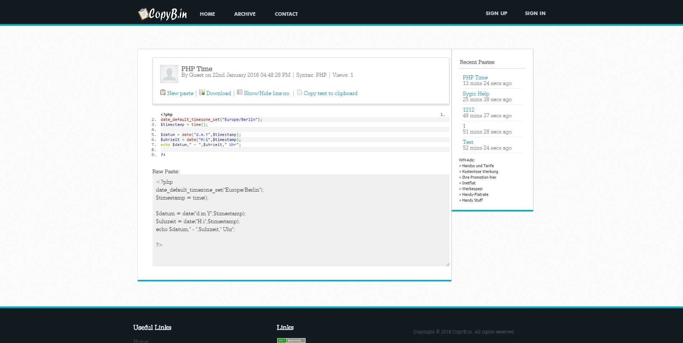Click SIGN IN at top right

tap(535, 13)
